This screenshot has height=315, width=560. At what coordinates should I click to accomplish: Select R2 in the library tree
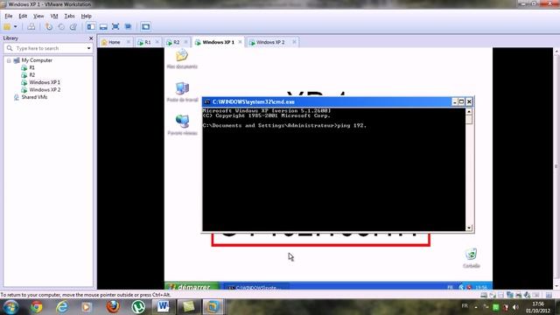(x=32, y=75)
